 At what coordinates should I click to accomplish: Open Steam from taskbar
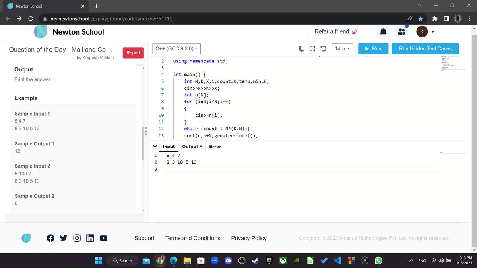click(255, 260)
